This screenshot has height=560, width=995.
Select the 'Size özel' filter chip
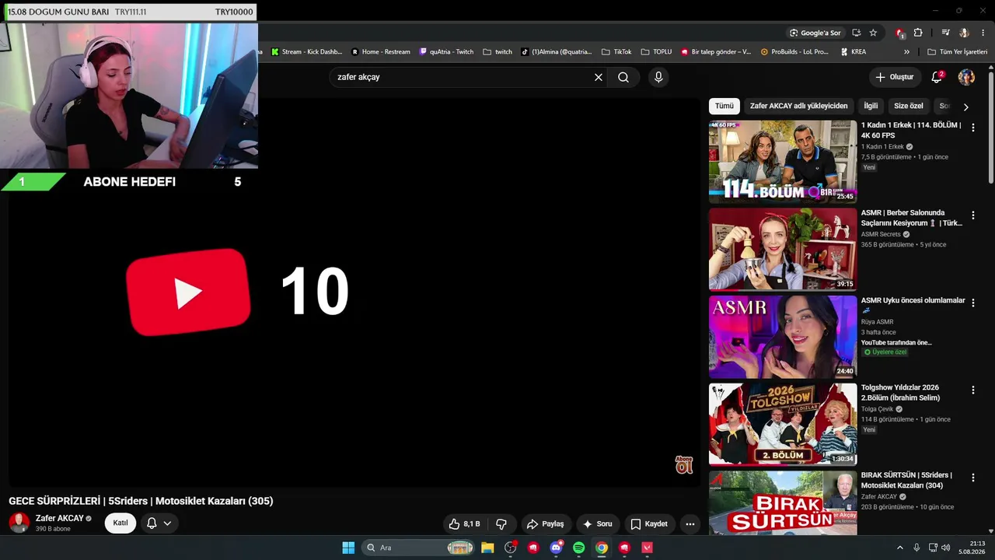(909, 106)
